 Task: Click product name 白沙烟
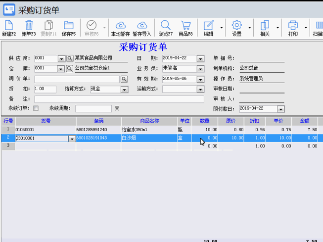click(x=129, y=138)
